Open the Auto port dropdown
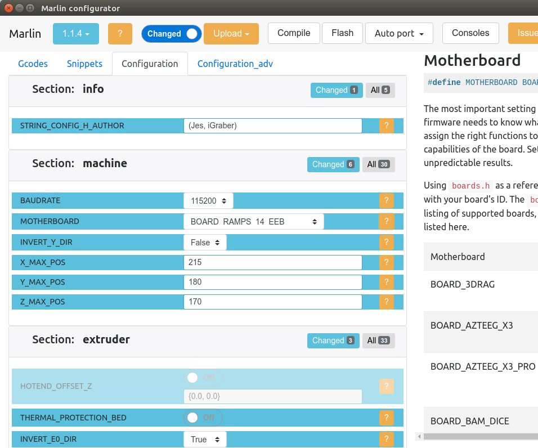The width and height of the screenshot is (538, 448). (399, 33)
